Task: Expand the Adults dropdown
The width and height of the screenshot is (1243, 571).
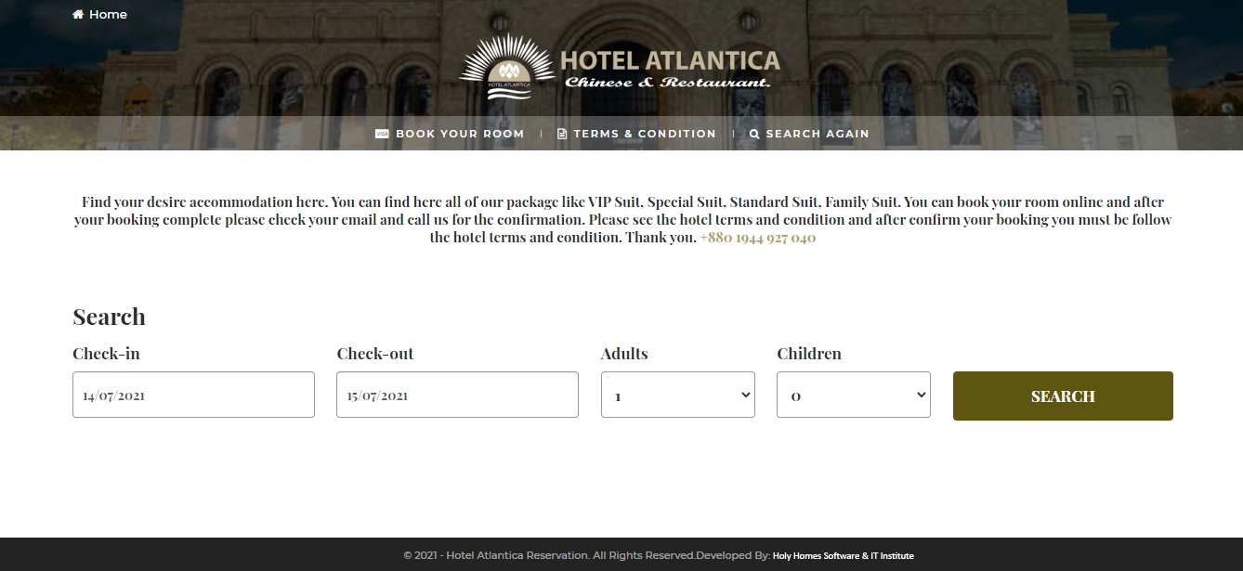Action: [677, 396]
